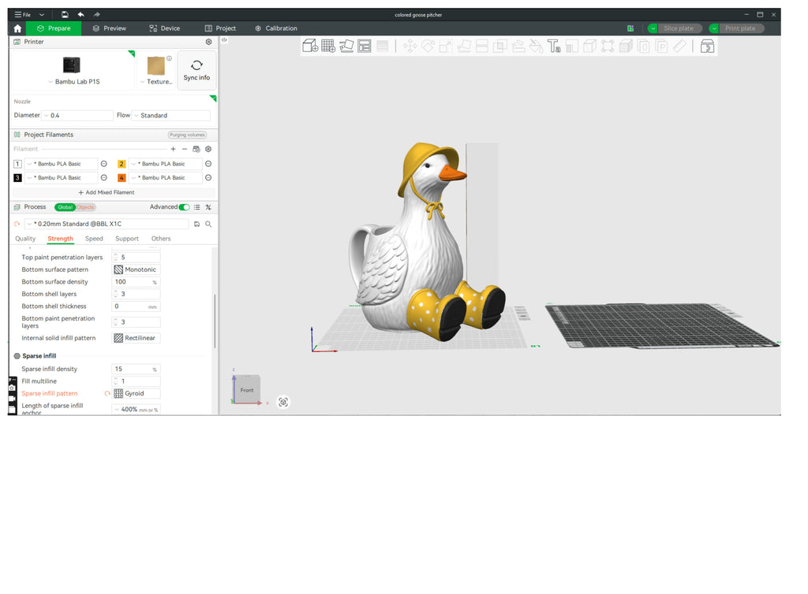
Task: Click the Arrange all objects icon
Action: click(x=365, y=46)
